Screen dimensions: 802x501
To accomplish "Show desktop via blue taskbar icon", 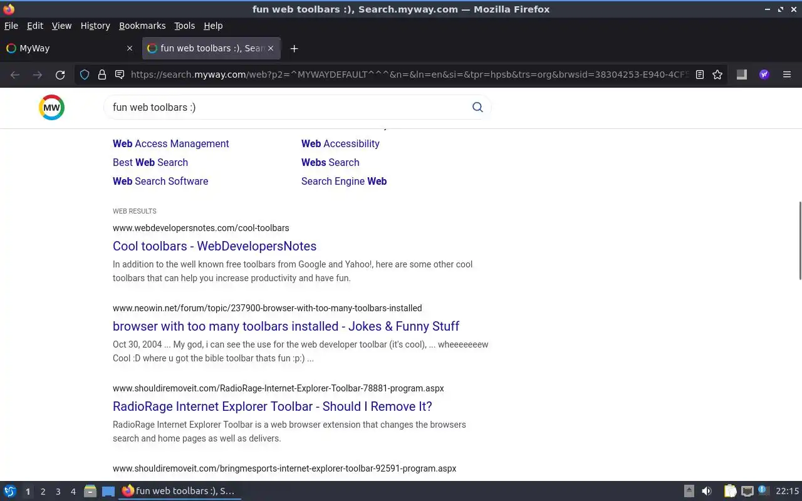I will coord(108,491).
